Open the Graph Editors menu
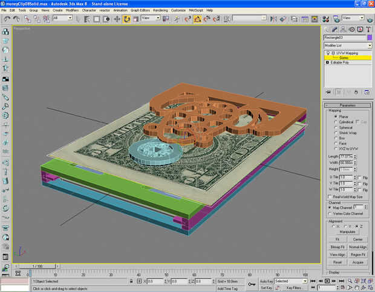 pos(140,10)
